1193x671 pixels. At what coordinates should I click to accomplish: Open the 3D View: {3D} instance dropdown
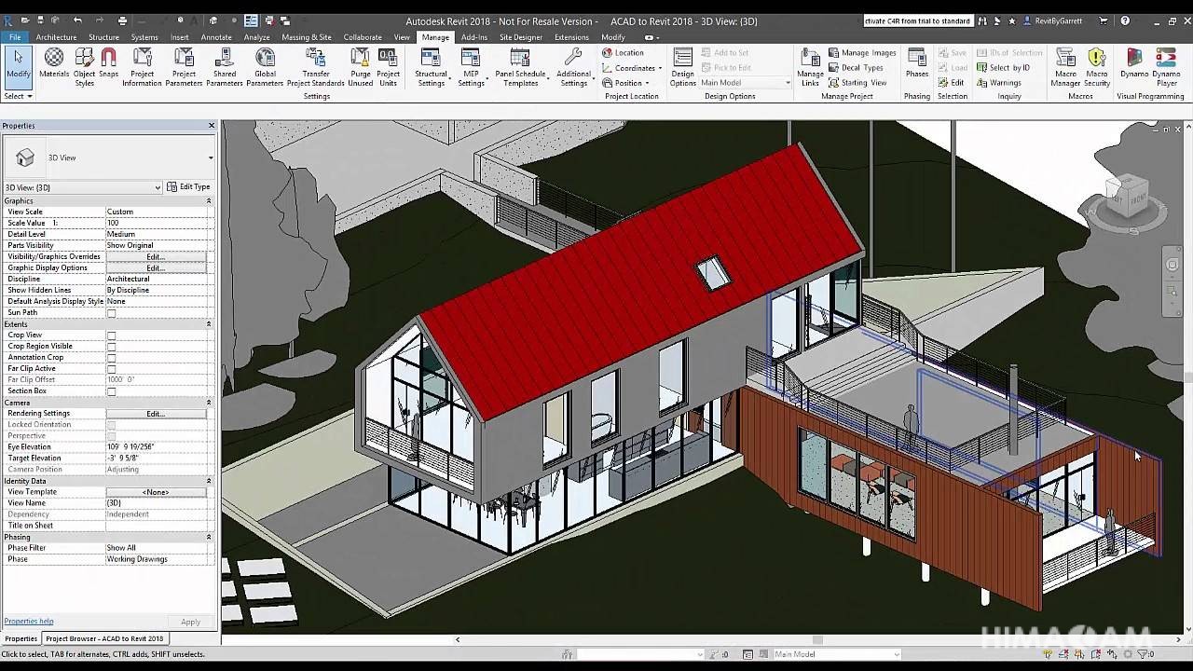(x=82, y=187)
